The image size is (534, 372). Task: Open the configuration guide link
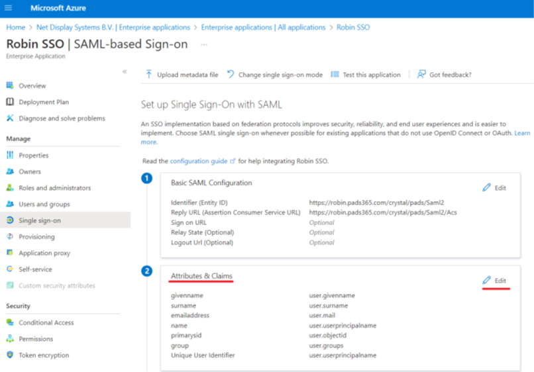tap(199, 161)
